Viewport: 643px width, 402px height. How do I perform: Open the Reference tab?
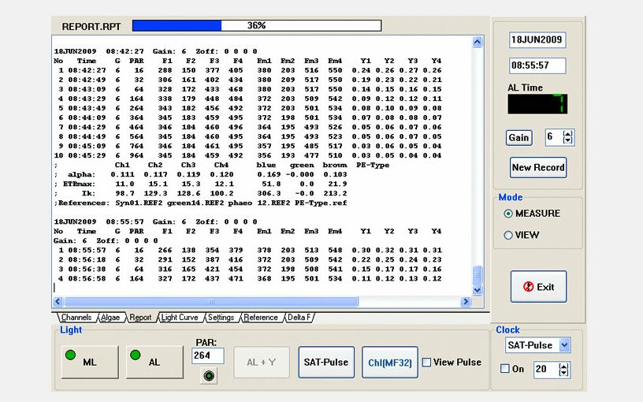pyautogui.click(x=261, y=318)
